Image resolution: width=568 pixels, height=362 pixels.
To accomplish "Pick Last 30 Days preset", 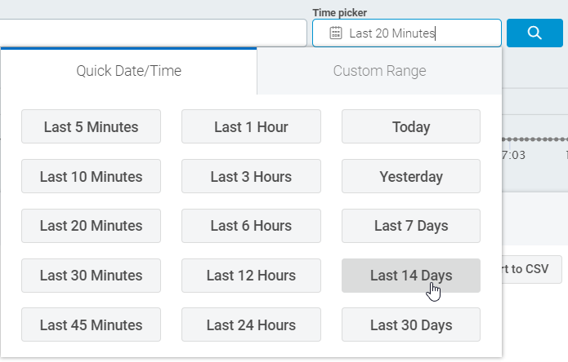I will [x=411, y=325].
